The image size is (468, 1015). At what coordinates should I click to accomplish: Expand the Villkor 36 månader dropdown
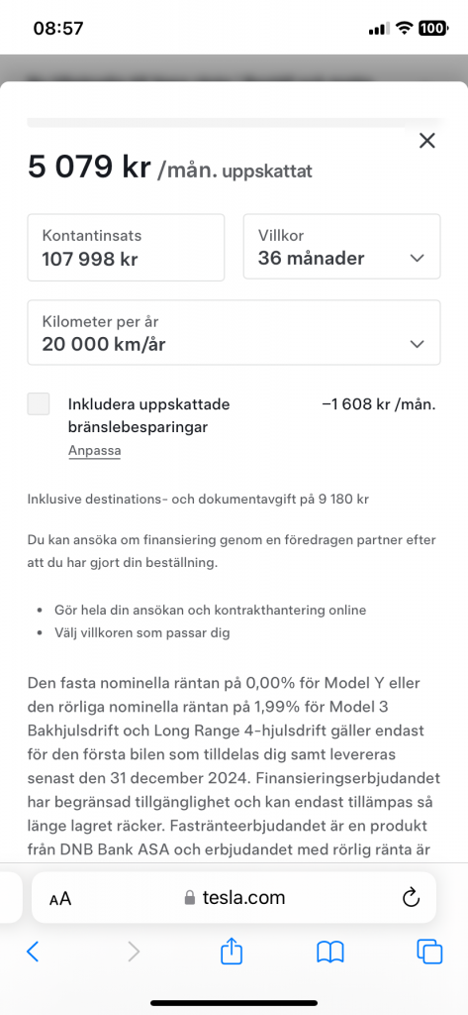coord(342,247)
